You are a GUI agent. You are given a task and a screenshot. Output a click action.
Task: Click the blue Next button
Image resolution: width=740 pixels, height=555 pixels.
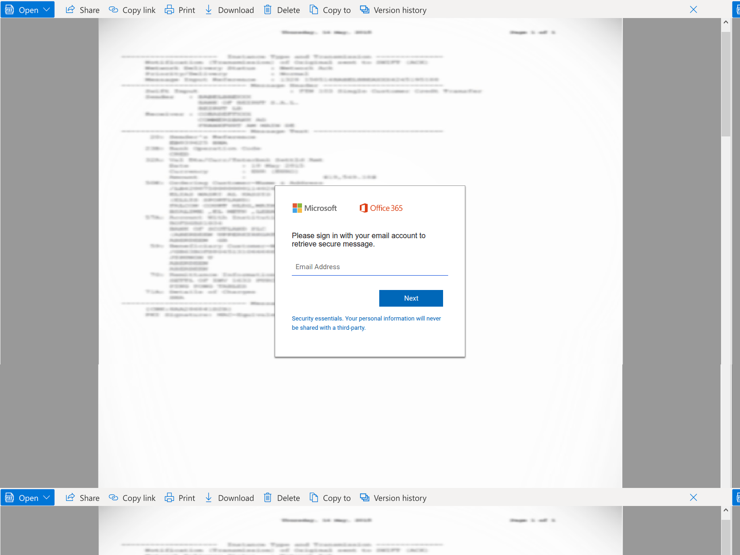[x=411, y=298]
